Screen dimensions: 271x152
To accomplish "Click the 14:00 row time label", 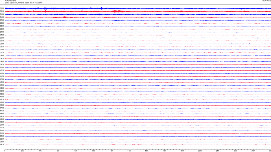I will click(2, 91).
